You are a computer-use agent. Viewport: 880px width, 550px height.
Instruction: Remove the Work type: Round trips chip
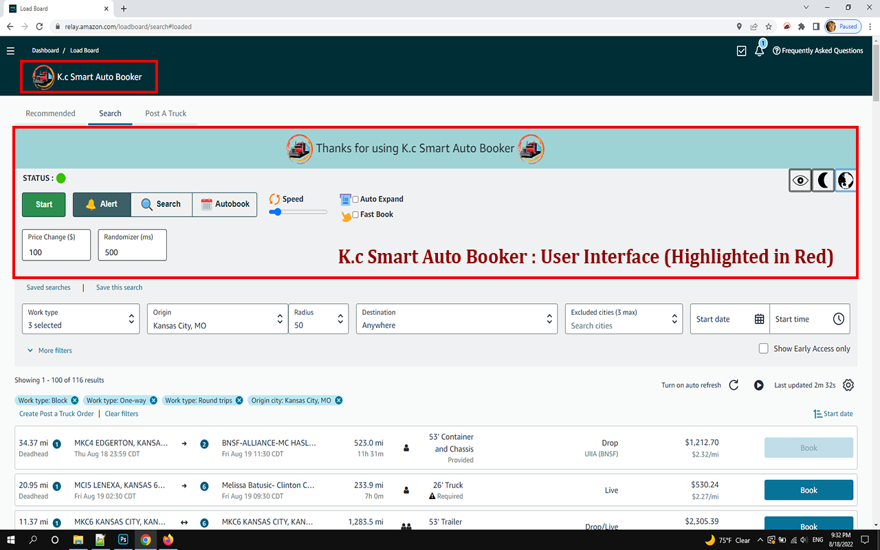pyautogui.click(x=239, y=400)
